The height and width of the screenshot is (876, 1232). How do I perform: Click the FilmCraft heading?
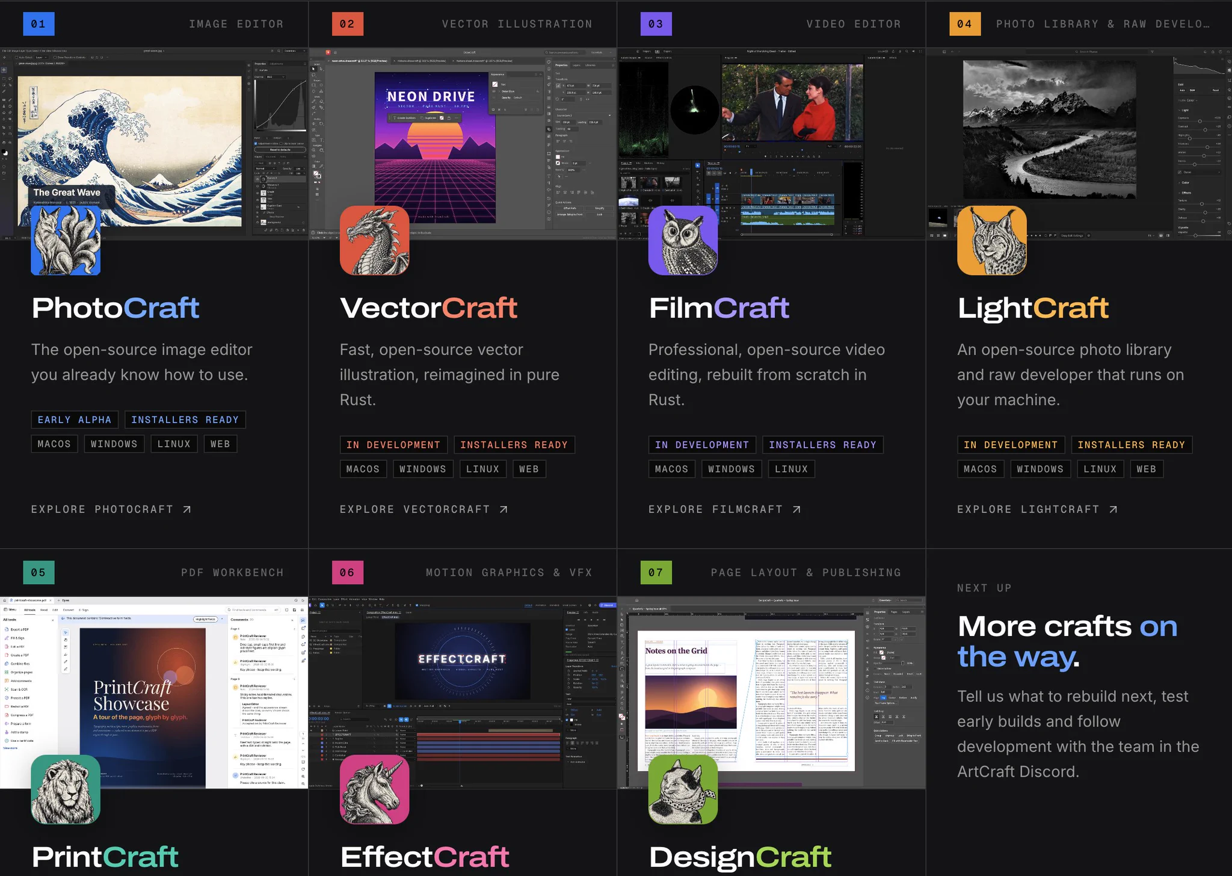pos(719,308)
